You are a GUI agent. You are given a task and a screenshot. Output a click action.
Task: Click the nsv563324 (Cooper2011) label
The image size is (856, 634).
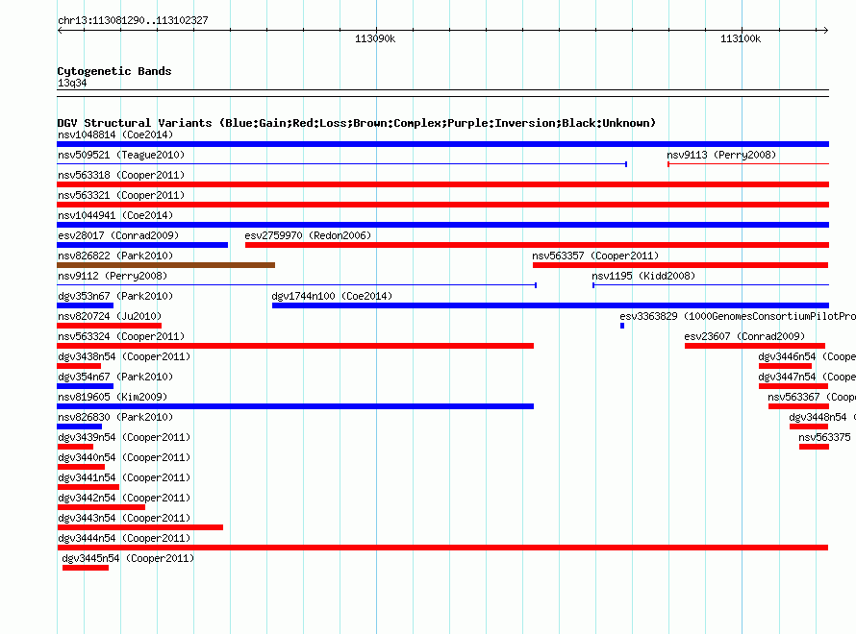[x=121, y=336]
